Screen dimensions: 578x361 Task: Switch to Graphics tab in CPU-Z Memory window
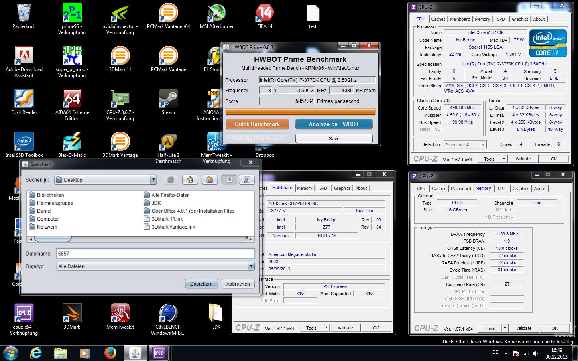(521, 189)
